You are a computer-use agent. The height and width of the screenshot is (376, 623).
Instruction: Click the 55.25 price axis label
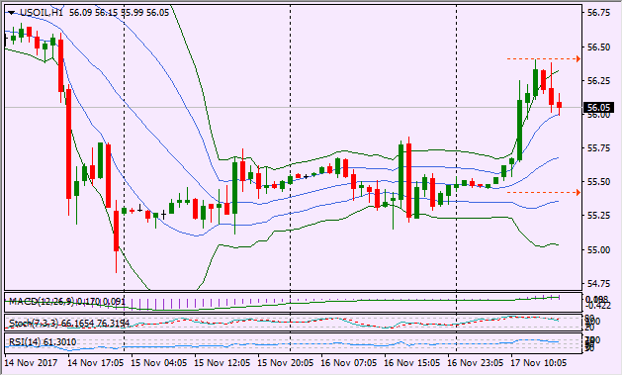tap(598, 216)
